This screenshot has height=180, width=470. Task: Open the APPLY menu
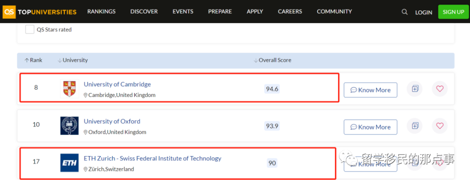255,11
